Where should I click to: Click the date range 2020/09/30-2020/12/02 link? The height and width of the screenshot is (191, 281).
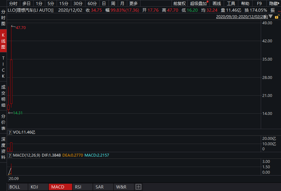(x=242, y=17)
